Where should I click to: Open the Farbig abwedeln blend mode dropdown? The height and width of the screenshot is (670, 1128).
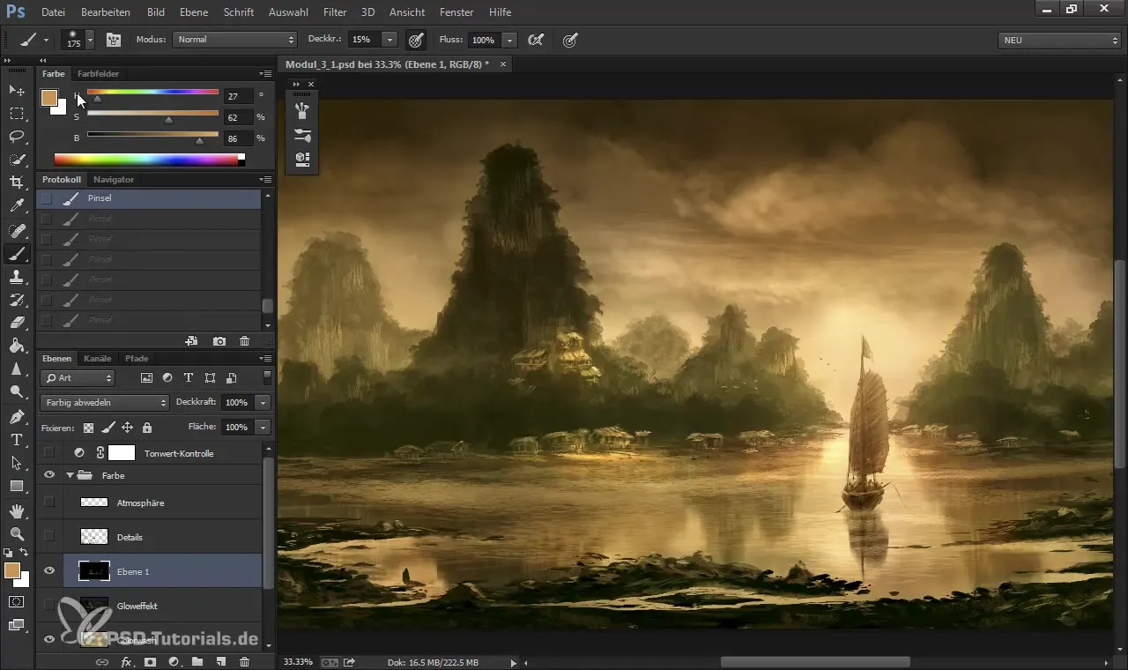pyautogui.click(x=104, y=402)
